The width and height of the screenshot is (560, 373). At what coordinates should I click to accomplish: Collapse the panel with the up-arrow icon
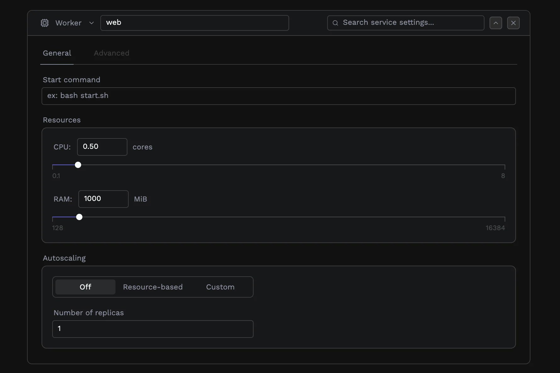coord(496,23)
